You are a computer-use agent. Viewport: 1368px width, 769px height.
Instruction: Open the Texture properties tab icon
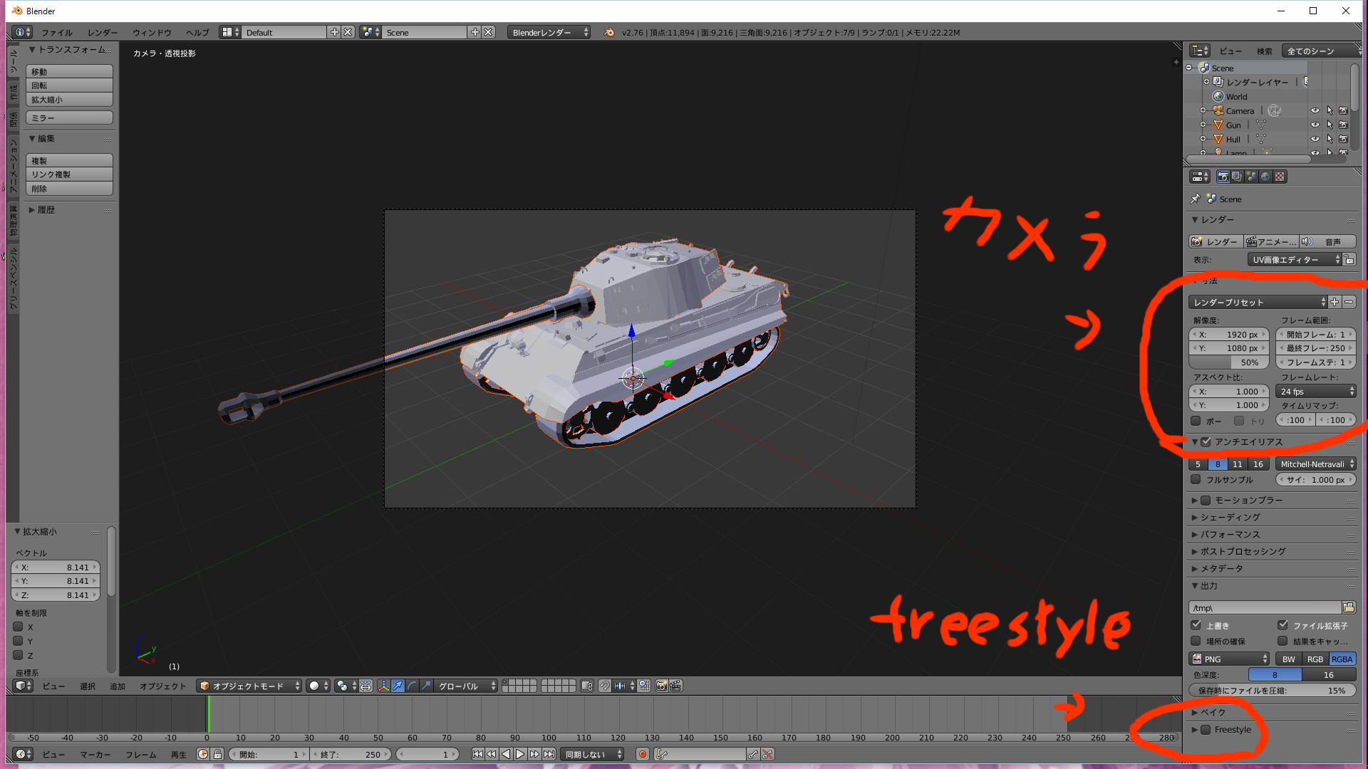(x=1280, y=177)
